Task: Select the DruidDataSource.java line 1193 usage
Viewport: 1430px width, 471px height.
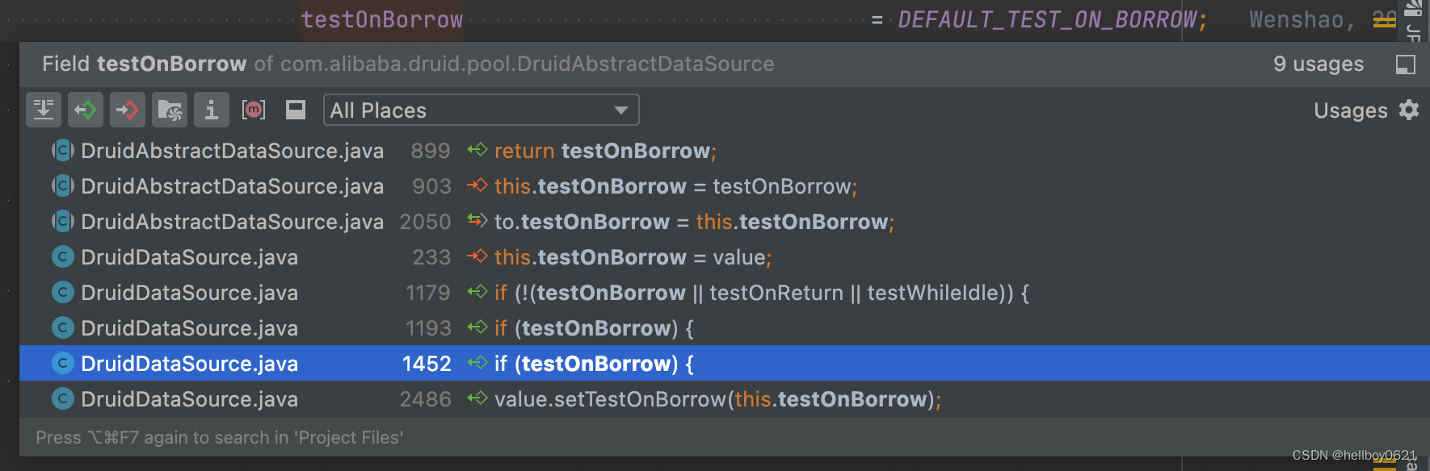Action: tap(725, 328)
